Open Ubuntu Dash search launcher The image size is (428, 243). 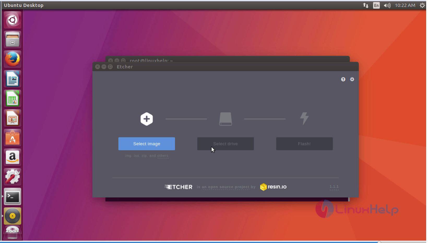[x=12, y=20]
